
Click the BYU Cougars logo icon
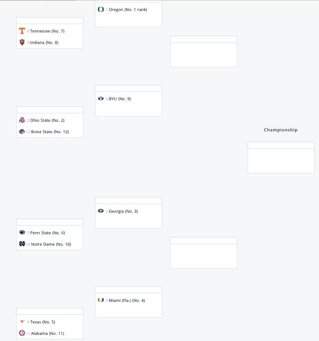tap(101, 98)
